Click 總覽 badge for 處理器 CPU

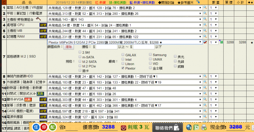coord(43,25)
